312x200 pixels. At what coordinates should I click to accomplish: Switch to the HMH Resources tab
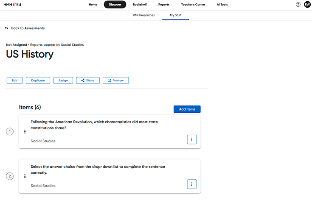[x=143, y=15]
